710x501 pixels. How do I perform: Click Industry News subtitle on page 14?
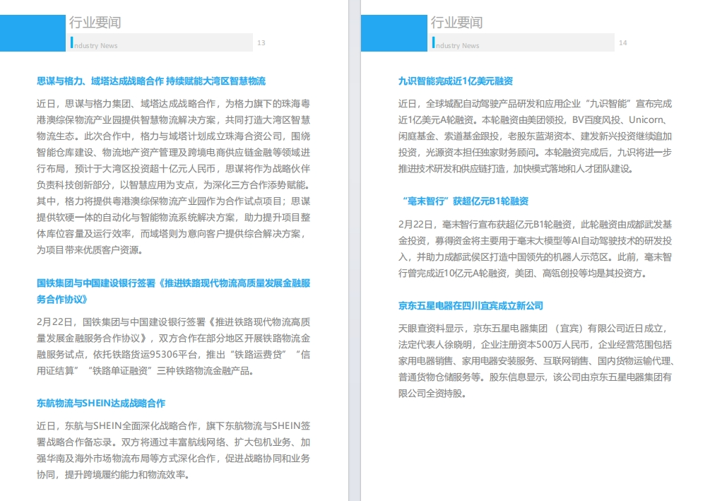coord(456,44)
